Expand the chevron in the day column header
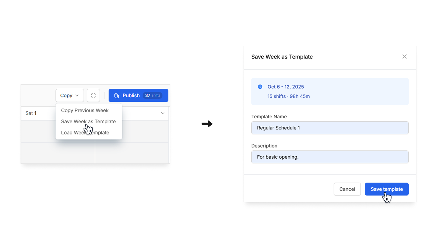437x249 pixels. (163, 113)
